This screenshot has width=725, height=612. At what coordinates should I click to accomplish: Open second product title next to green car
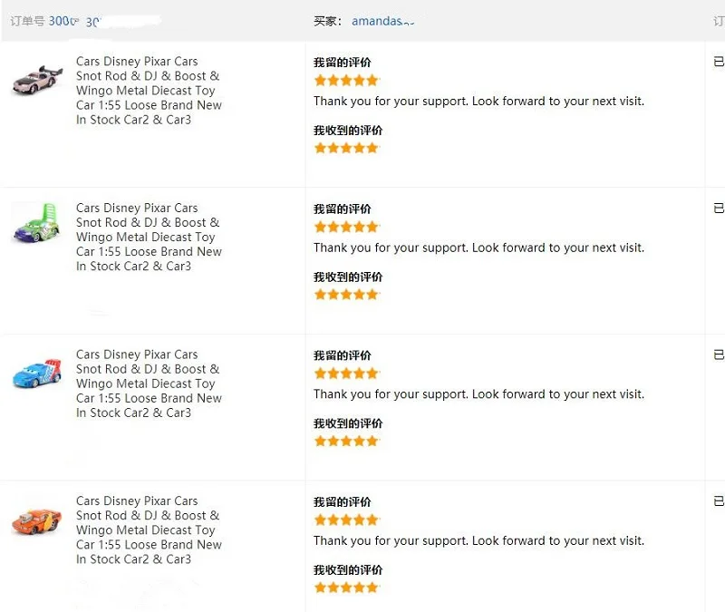click(149, 238)
